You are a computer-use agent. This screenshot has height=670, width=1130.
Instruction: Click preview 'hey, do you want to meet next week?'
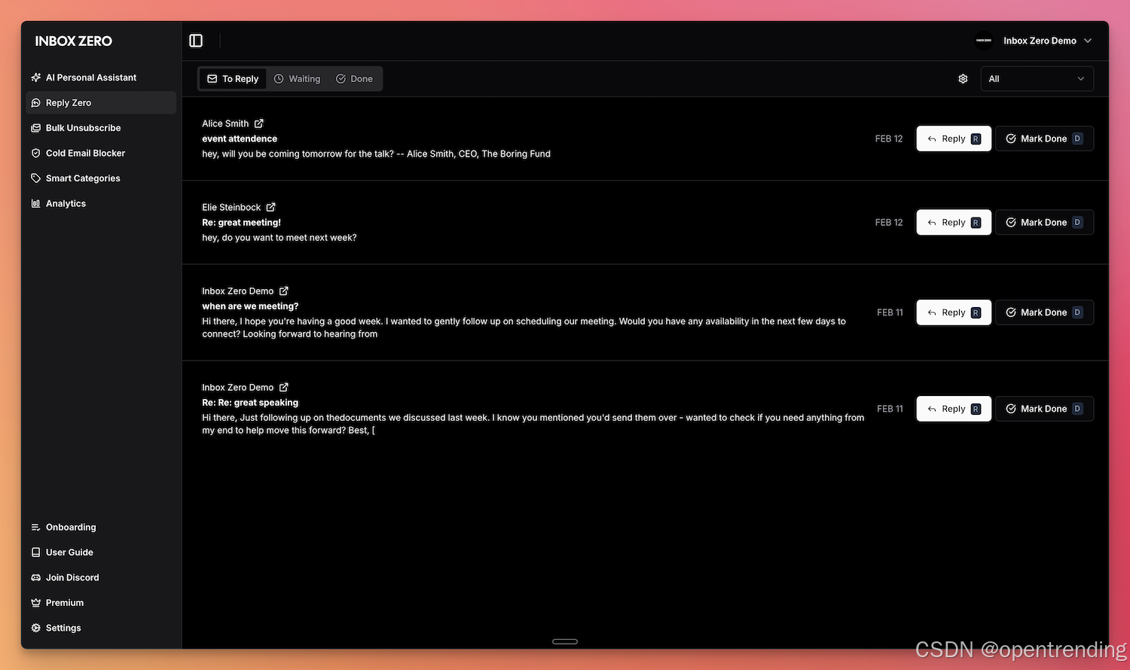point(279,238)
